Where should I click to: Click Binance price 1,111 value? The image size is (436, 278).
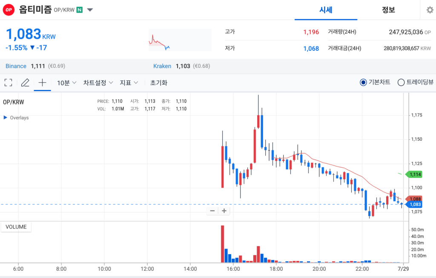click(x=38, y=66)
